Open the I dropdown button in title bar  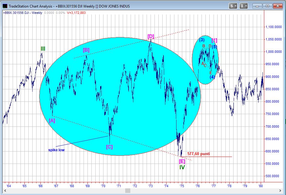pos(243,6)
